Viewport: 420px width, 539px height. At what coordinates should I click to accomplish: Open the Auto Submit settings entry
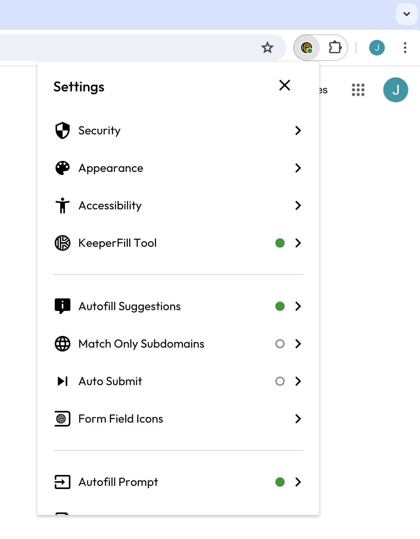click(x=111, y=381)
